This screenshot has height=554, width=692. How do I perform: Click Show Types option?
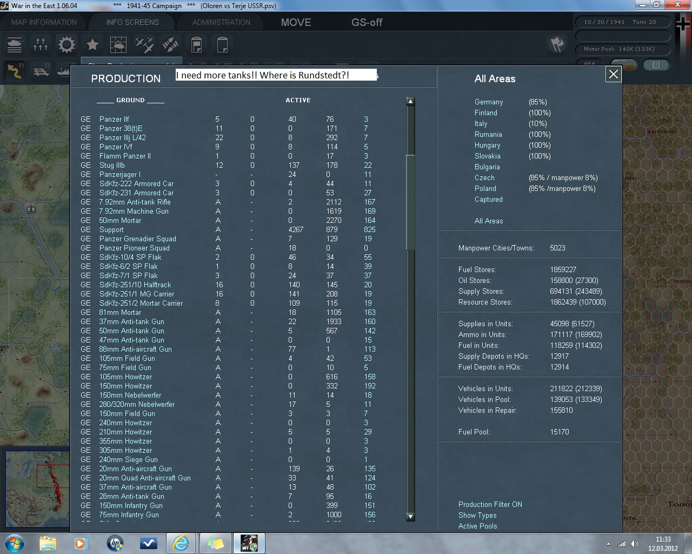[x=477, y=515]
